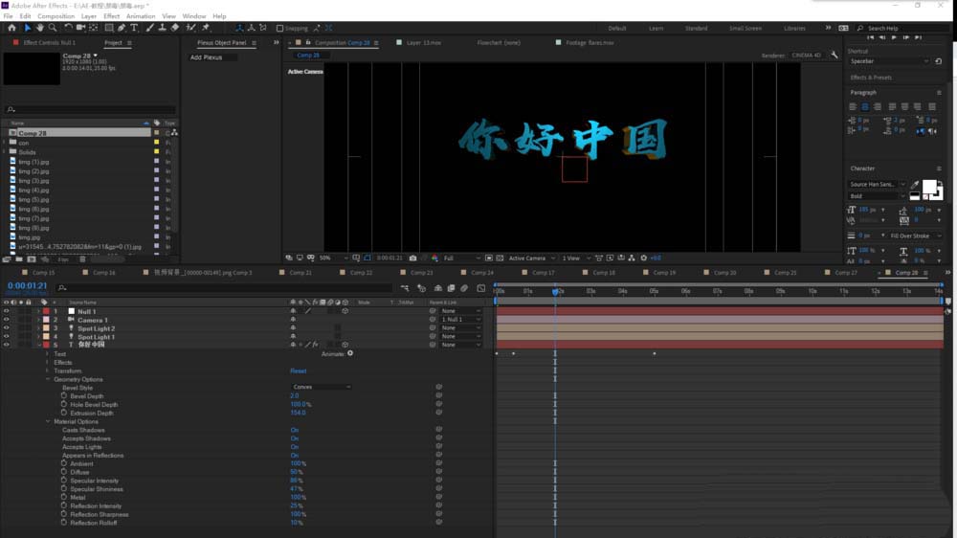
Task: Click the Search Help input field
Action: coord(901,29)
